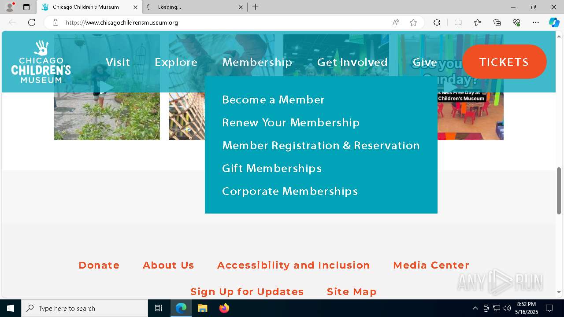
Task: Open File Explorer from the taskbar
Action: coord(202,308)
